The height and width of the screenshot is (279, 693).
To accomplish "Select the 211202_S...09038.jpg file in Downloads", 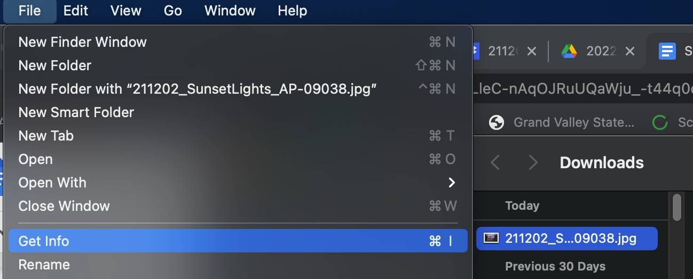I will (x=567, y=238).
